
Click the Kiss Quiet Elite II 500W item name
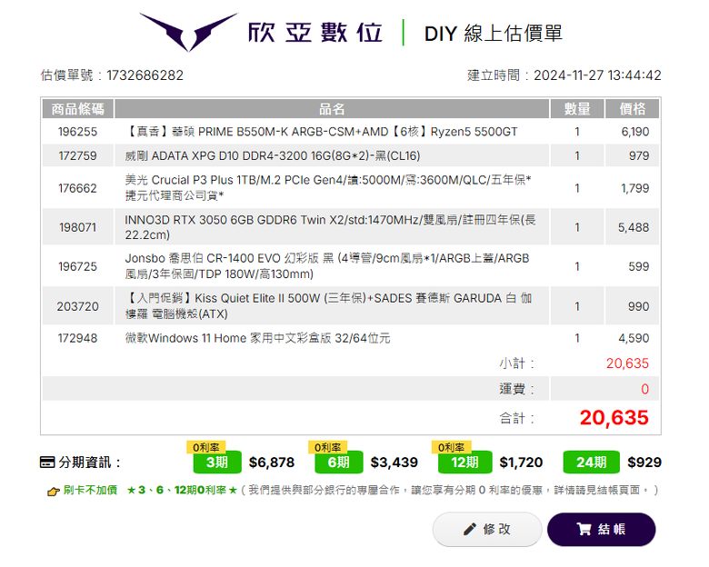click(x=329, y=305)
